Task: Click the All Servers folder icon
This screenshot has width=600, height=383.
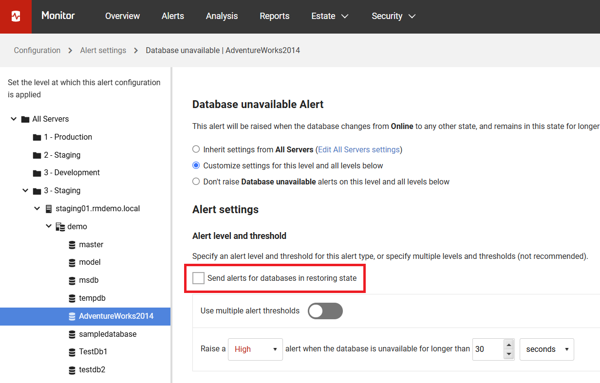Action: click(25, 119)
